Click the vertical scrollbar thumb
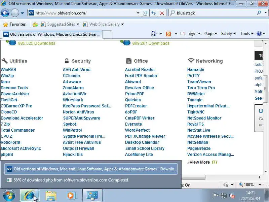The image size is (269, 202). pyautogui.click(x=265, y=89)
